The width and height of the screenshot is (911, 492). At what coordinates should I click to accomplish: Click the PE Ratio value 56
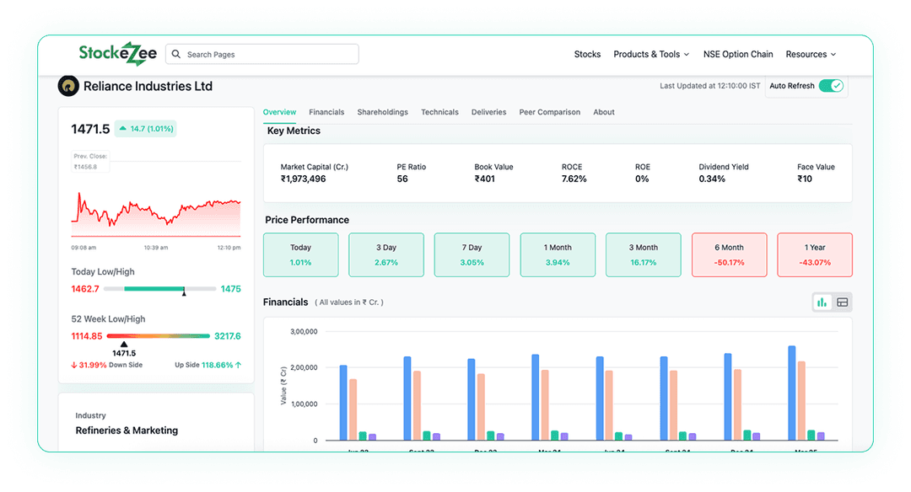(402, 179)
